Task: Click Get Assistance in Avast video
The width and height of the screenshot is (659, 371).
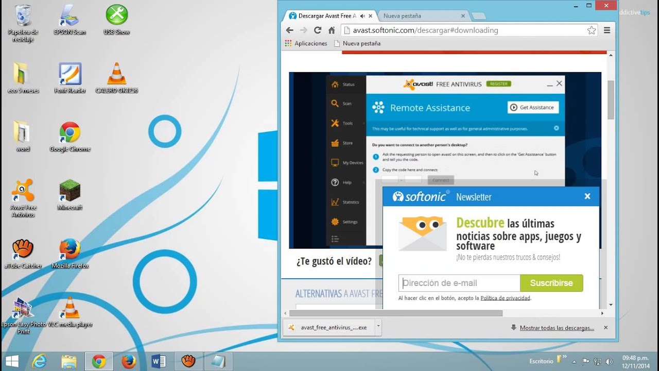Action: tap(533, 107)
